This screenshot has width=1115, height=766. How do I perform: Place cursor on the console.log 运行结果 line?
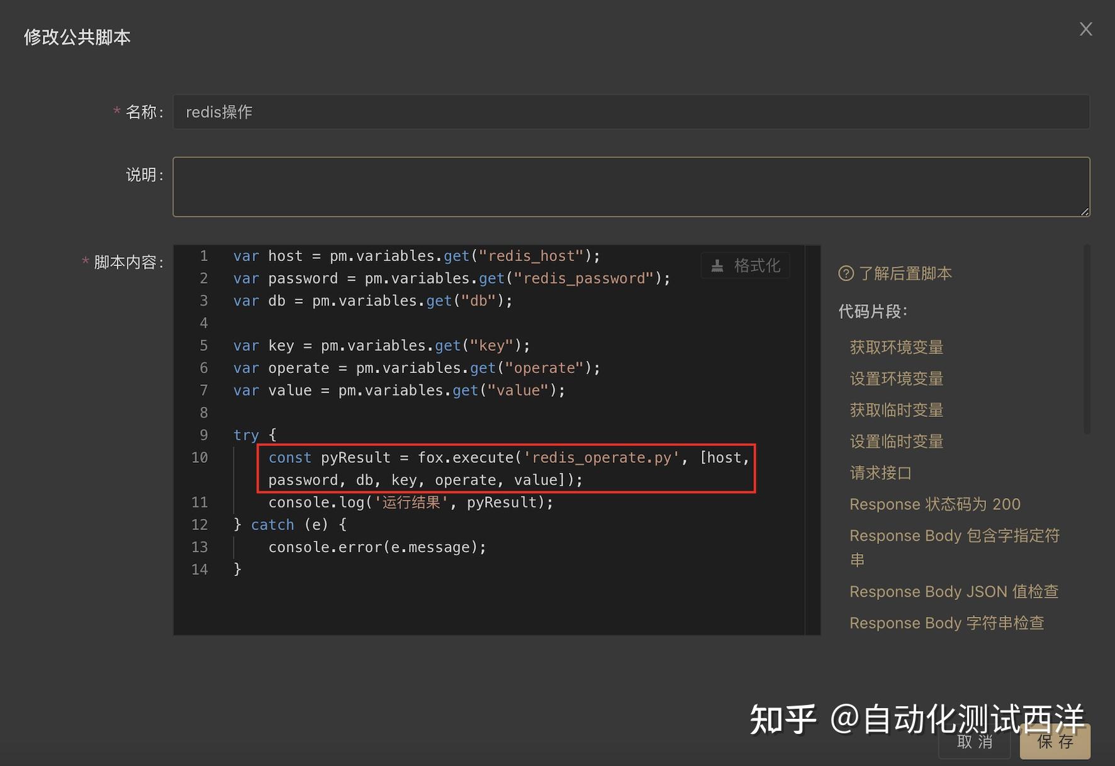click(x=410, y=502)
